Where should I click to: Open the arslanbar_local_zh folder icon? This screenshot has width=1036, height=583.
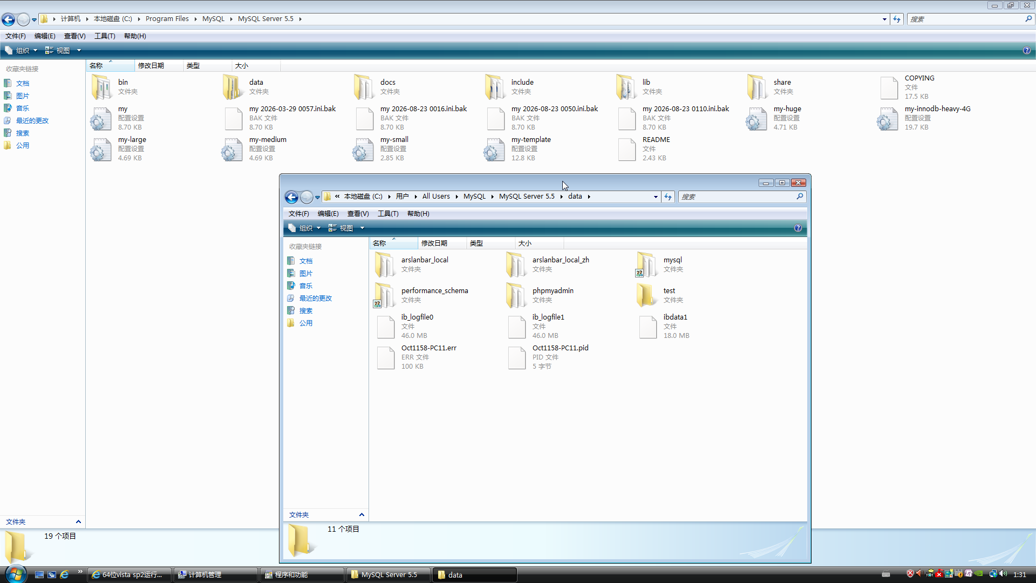click(x=516, y=265)
